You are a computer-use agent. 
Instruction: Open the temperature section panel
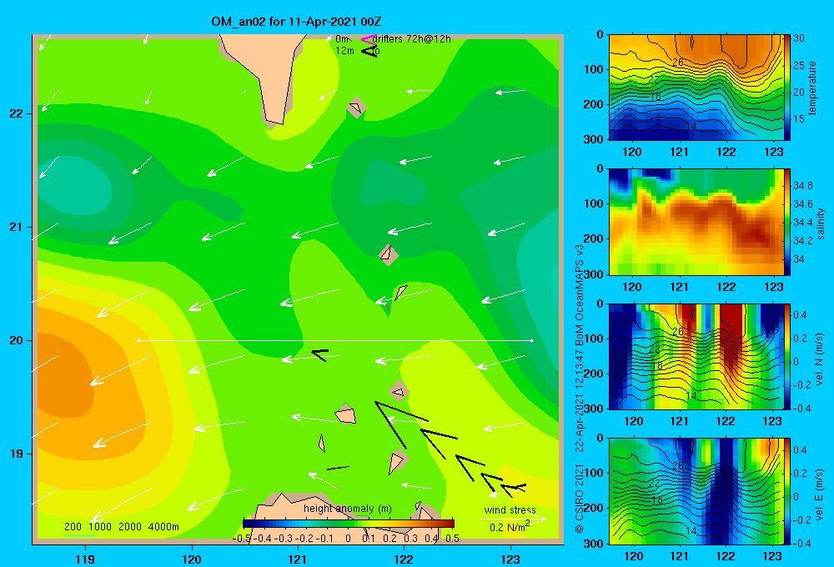coord(696,88)
